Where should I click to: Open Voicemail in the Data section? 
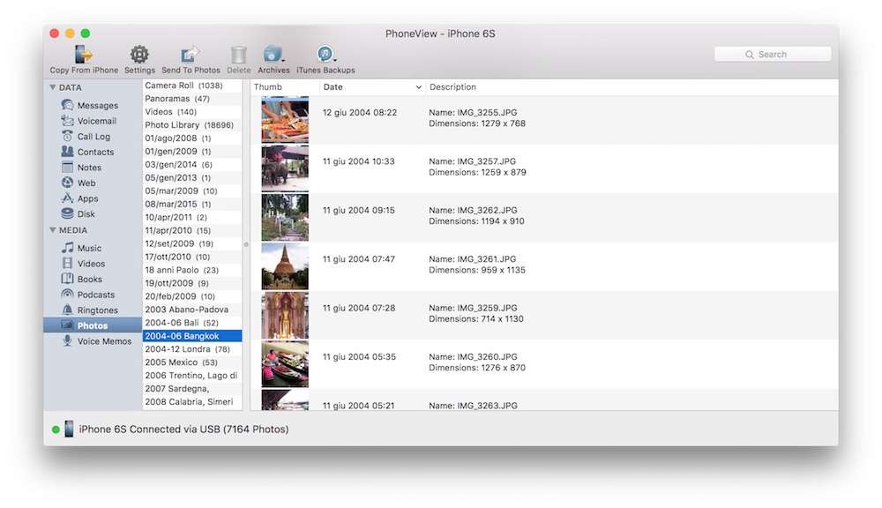pyautogui.click(x=96, y=121)
